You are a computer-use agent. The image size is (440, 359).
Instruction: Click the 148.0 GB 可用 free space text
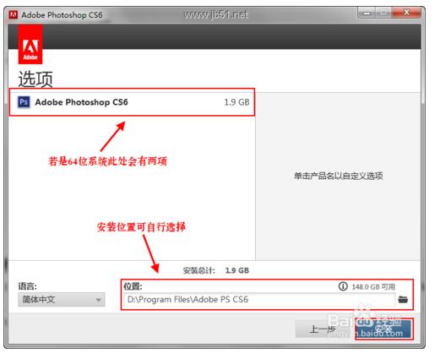click(x=373, y=286)
